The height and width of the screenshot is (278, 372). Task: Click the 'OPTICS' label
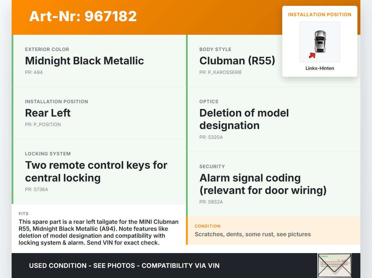[x=209, y=101]
